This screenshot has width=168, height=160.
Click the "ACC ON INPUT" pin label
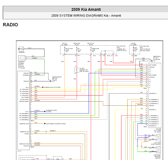pyautogui.click(x=24, y=99)
